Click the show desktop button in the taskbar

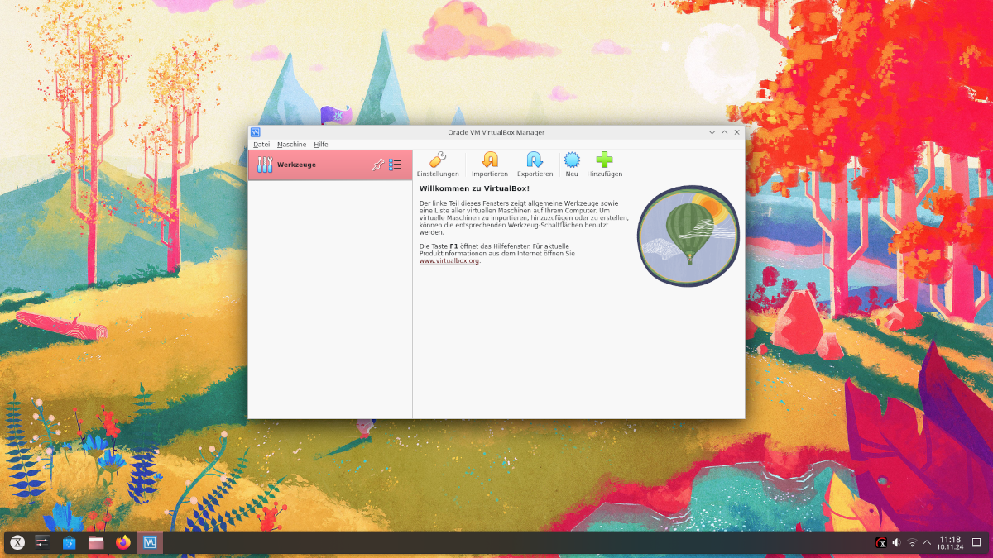[x=976, y=542]
